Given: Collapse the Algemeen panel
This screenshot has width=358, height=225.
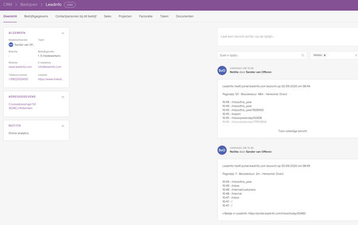Looking at the screenshot, I should 63,33.
